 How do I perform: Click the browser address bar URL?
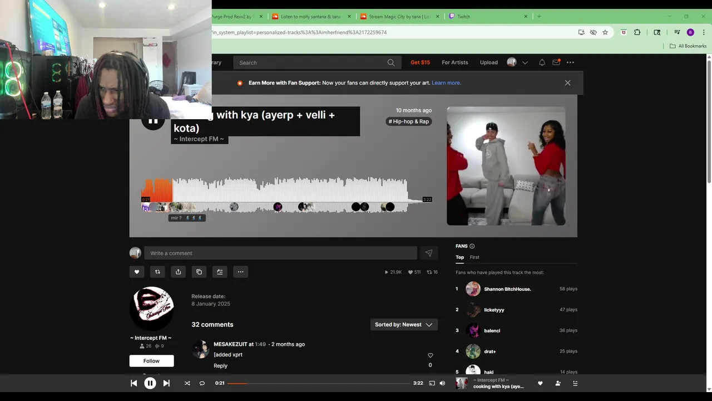[x=299, y=32]
